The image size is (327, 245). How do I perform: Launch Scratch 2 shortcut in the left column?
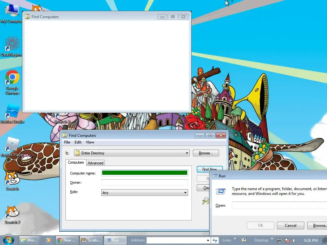click(x=12, y=214)
